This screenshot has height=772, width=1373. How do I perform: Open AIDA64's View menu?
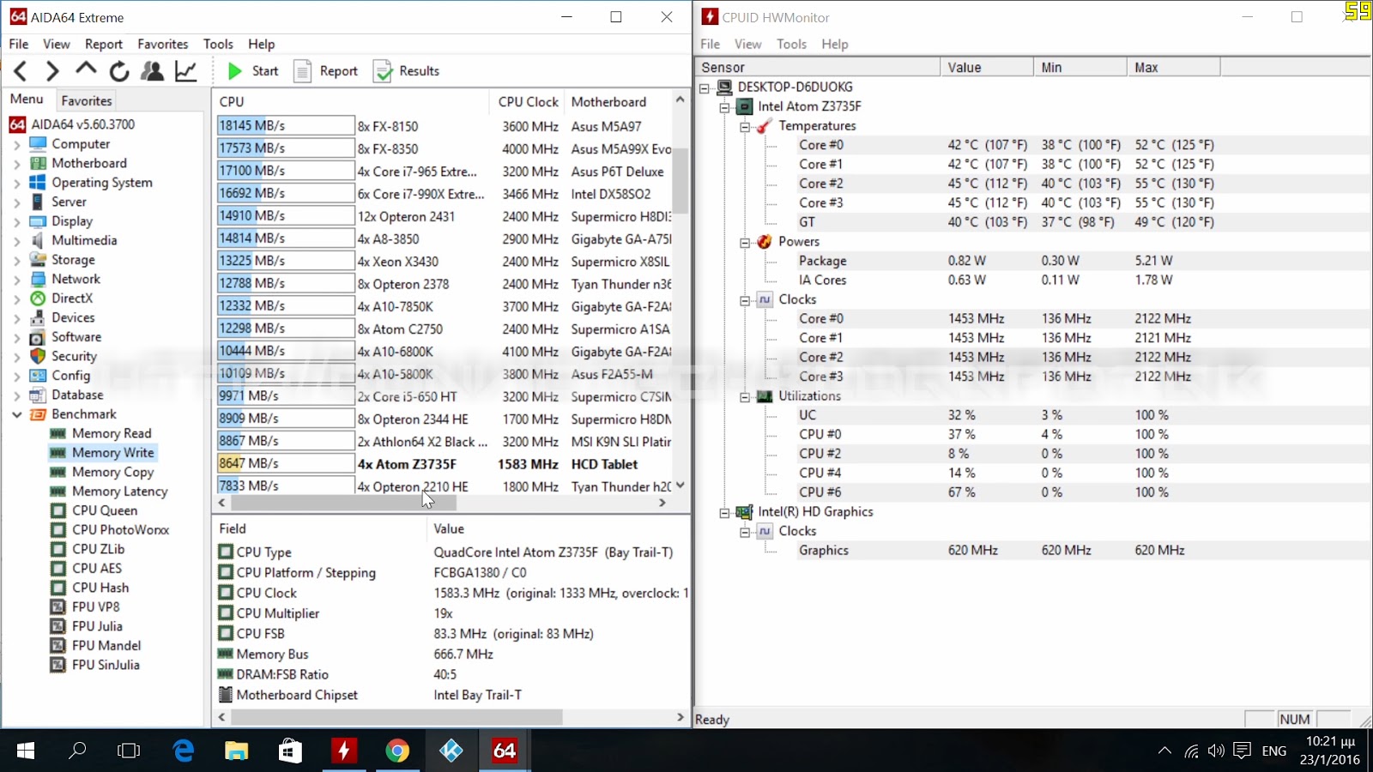click(x=57, y=44)
